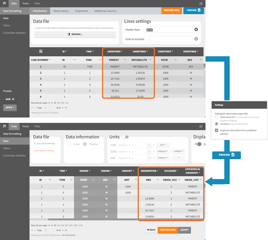Click the plus icon on the New preset button
This screenshot has height=240, width=268.
point(13,99)
